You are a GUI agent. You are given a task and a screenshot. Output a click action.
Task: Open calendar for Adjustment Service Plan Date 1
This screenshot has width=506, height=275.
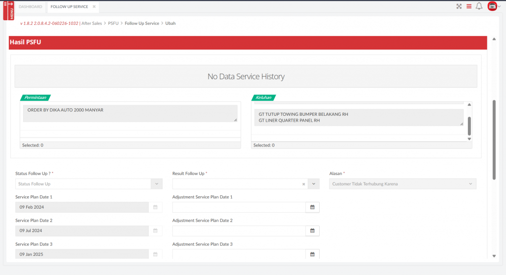coord(312,207)
